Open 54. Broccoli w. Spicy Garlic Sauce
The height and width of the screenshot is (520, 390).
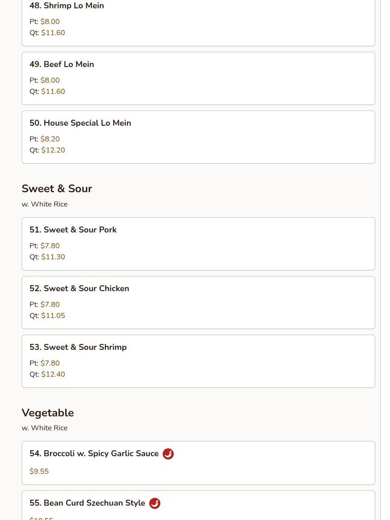94,454
